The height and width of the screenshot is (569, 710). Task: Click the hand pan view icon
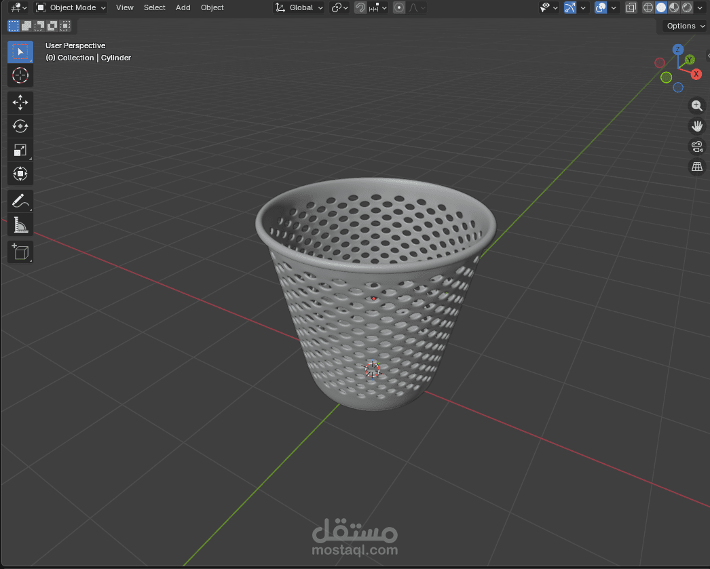point(696,125)
